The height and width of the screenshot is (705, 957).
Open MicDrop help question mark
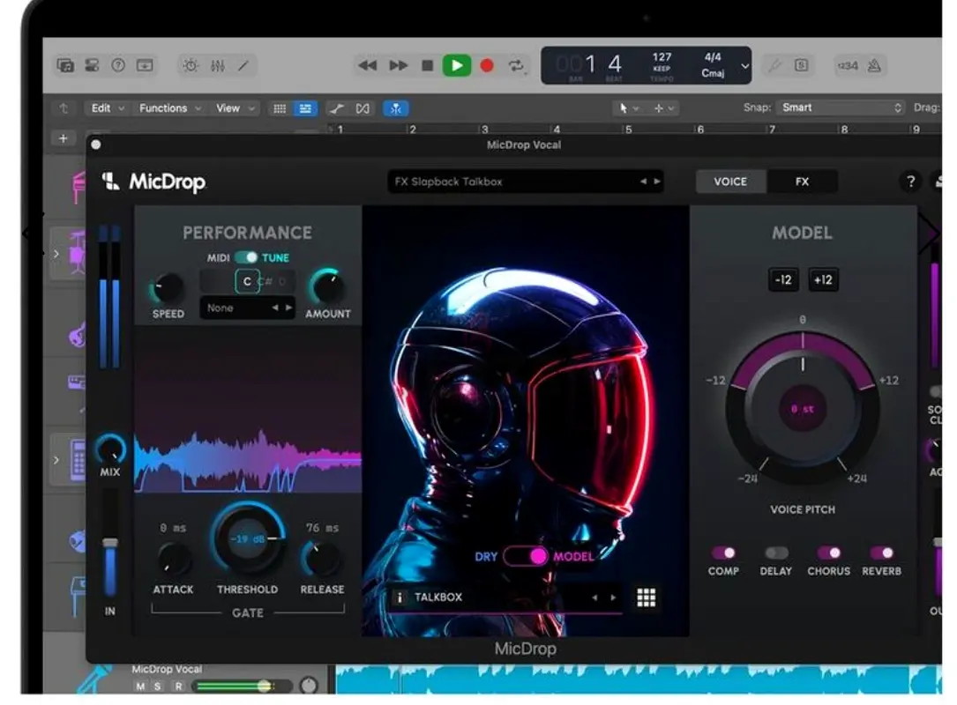point(910,182)
